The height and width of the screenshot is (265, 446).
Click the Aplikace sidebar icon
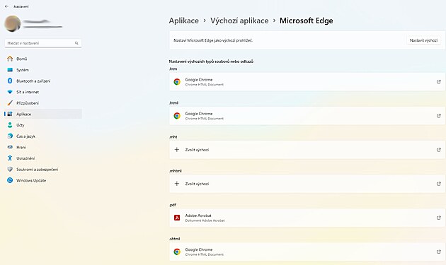tap(10, 114)
